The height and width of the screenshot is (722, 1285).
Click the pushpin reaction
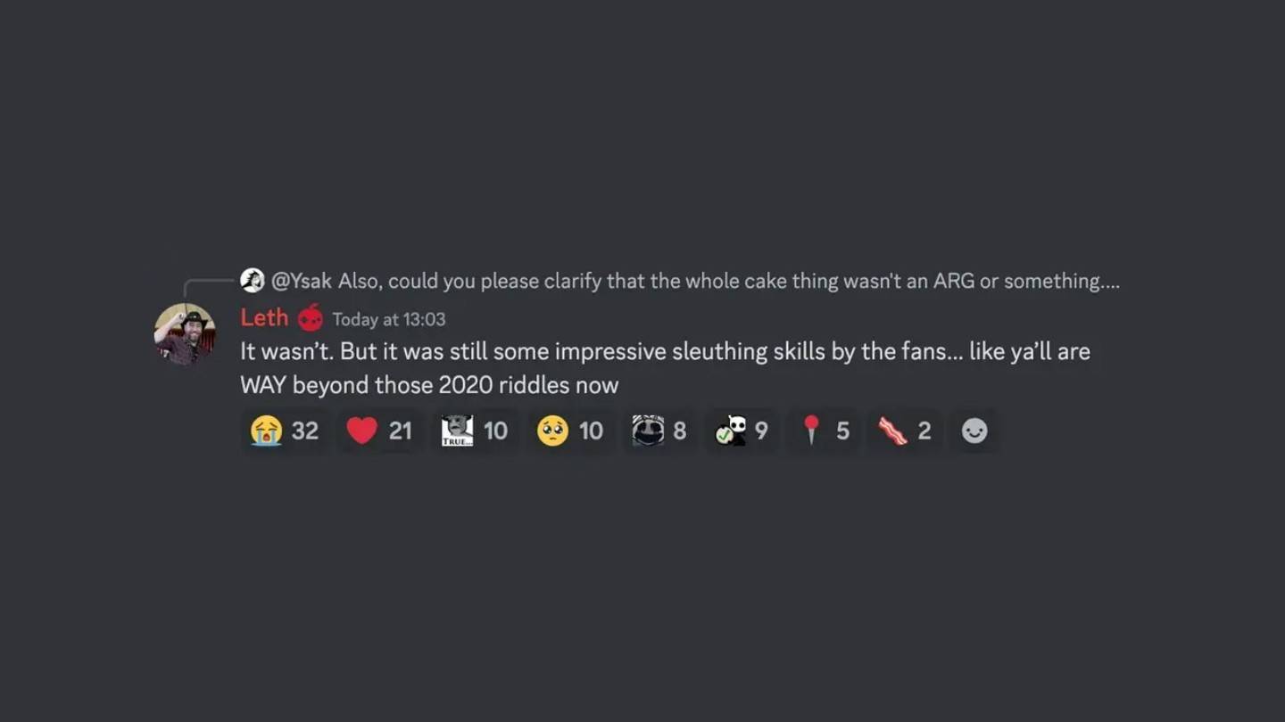click(x=813, y=431)
